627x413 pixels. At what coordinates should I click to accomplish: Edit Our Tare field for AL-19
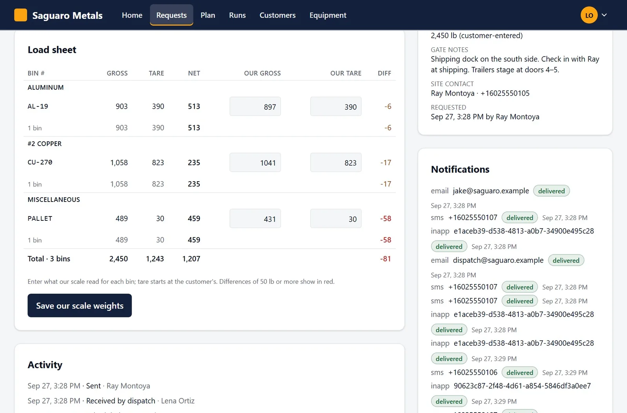click(336, 106)
